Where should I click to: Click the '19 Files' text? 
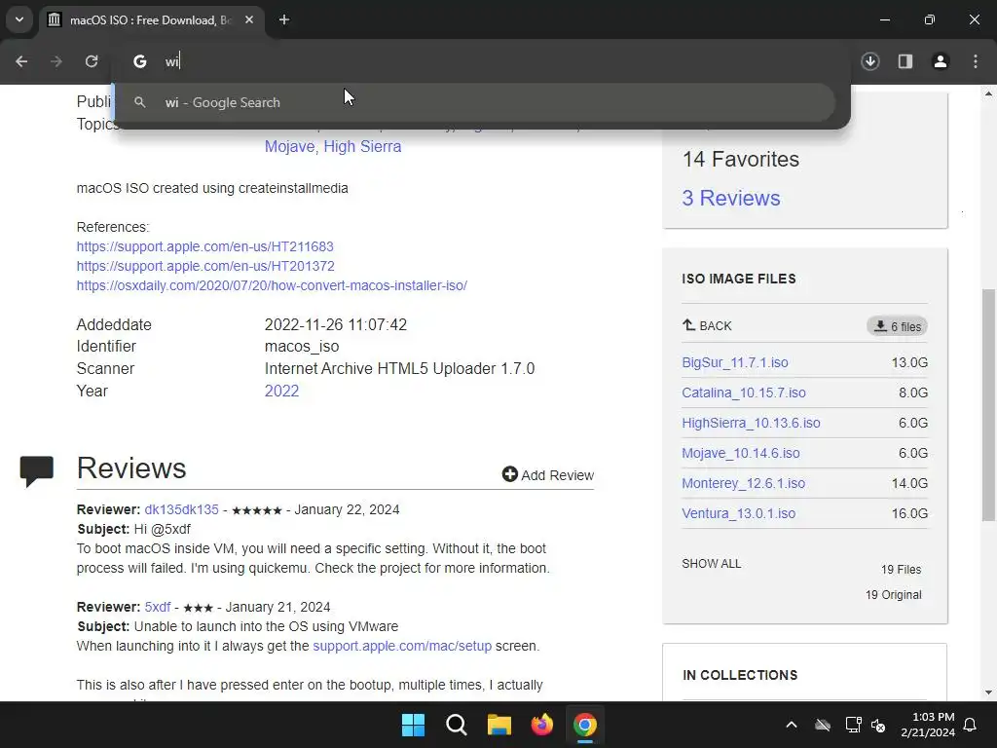tap(901, 569)
